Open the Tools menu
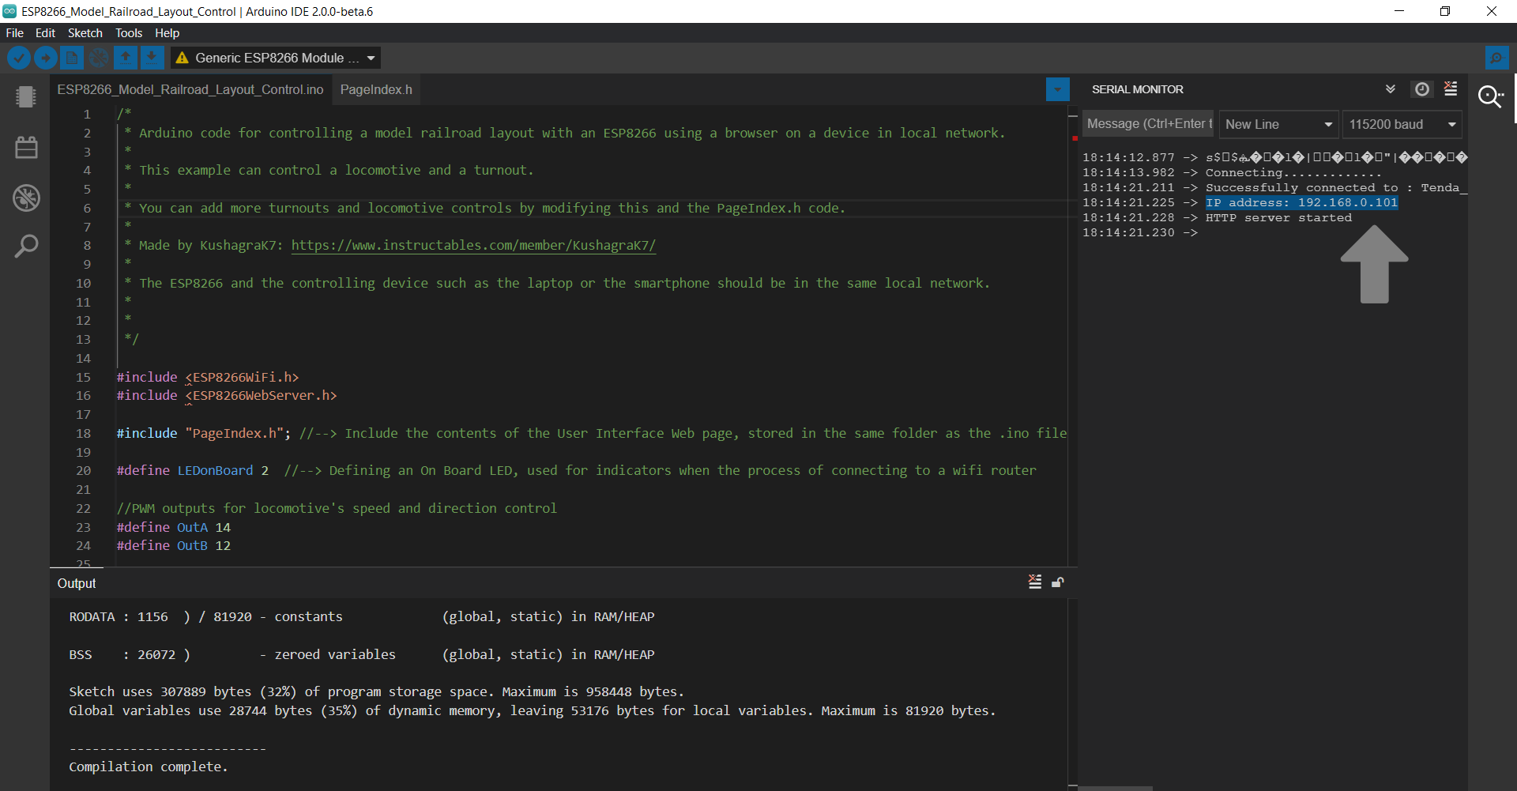 (x=129, y=32)
